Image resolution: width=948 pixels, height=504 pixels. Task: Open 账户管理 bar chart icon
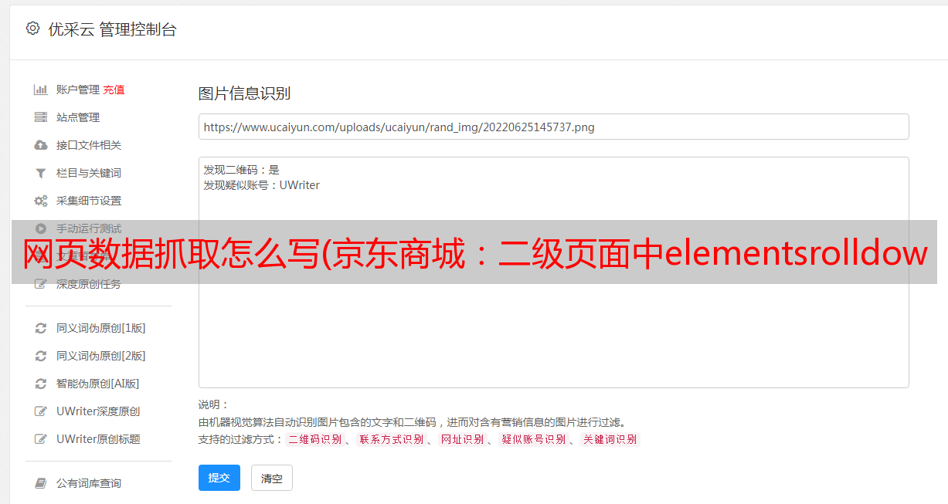[x=41, y=90]
